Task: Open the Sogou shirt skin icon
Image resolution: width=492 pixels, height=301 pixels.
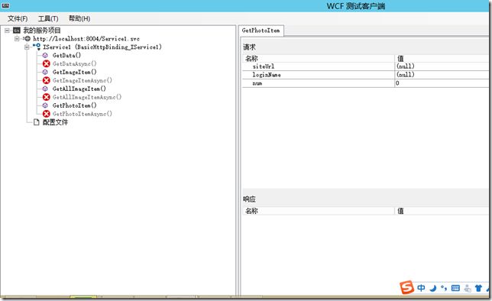Action: click(x=478, y=288)
